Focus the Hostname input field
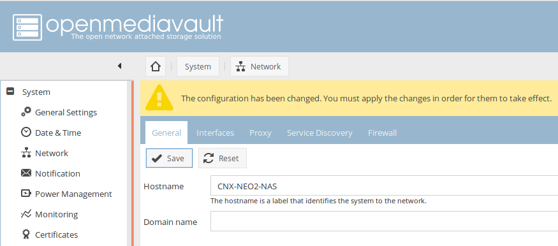This screenshot has height=246, width=558. [x=384, y=185]
